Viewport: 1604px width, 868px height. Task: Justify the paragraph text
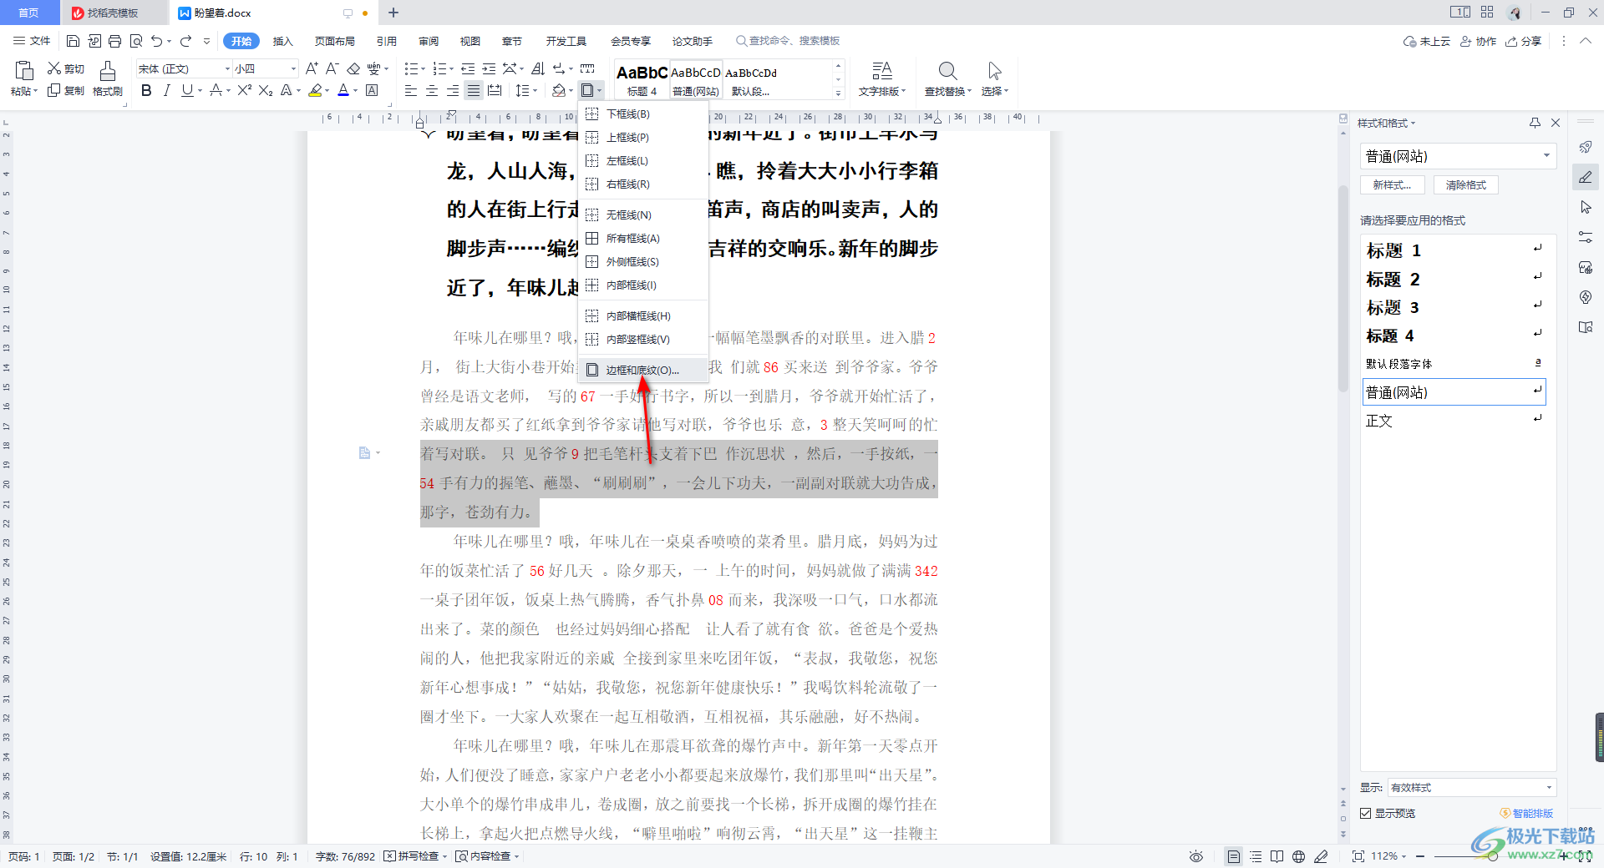[x=474, y=90]
